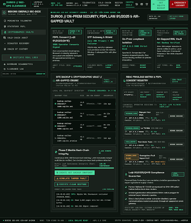This screenshot has width=191, height=223.
Task: Revoke Guangzhou Fruit Import LLC session
Action: click(176, 159)
